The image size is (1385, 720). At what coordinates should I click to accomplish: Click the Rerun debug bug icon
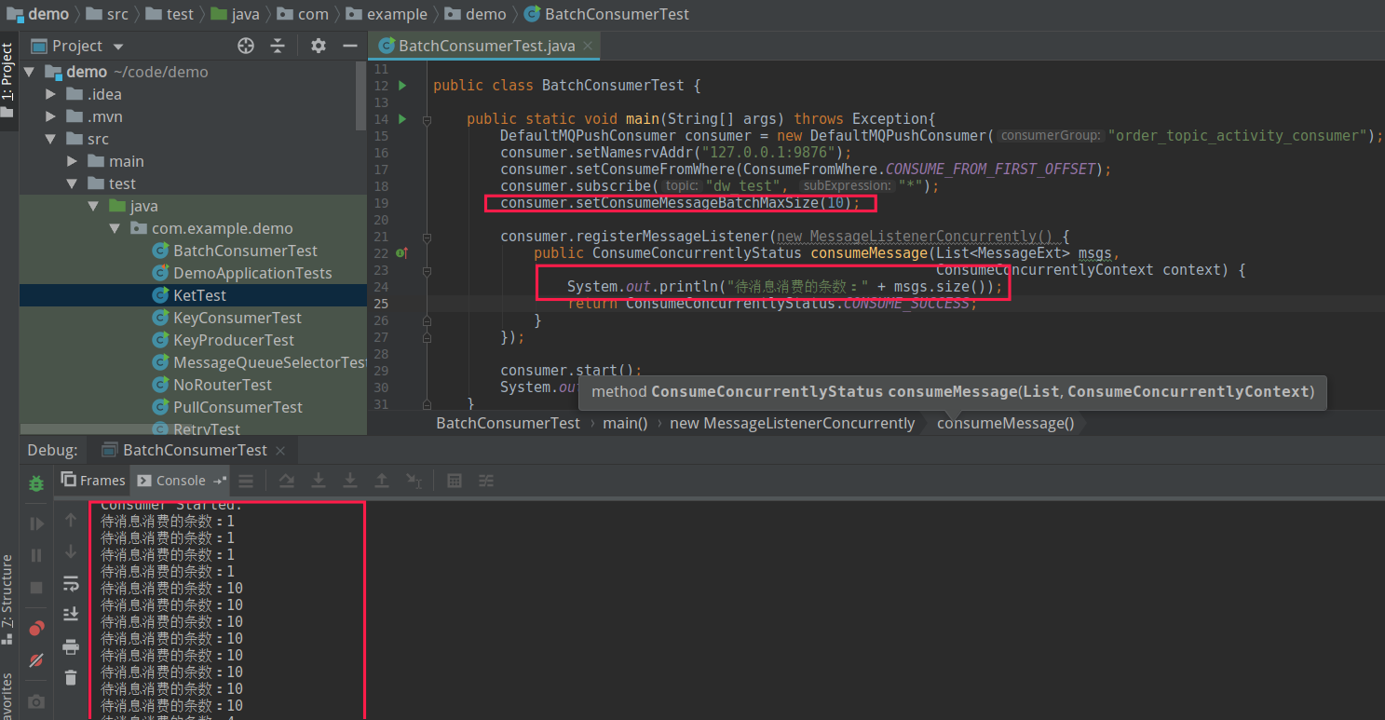click(x=36, y=483)
